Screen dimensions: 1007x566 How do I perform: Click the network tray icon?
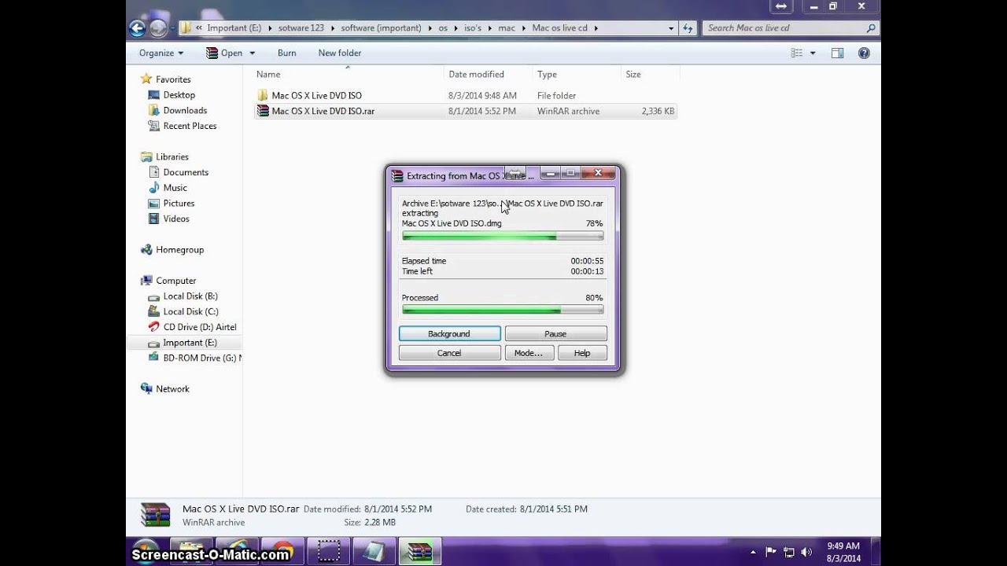pyautogui.click(x=789, y=552)
